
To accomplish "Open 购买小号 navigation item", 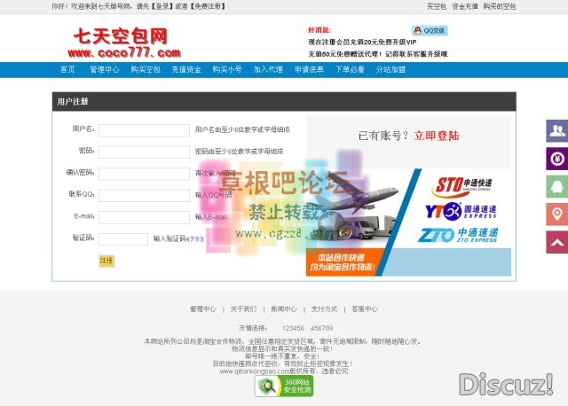I will [x=227, y=69].
